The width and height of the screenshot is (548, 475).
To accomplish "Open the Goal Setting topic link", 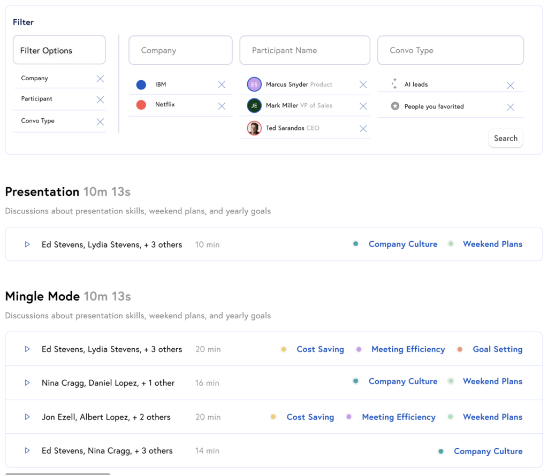I will [497, 349].
